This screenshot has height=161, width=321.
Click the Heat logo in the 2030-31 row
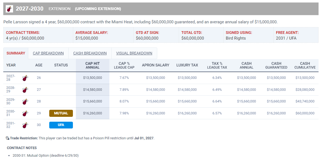pyautogui.click(x=25, y=113)
